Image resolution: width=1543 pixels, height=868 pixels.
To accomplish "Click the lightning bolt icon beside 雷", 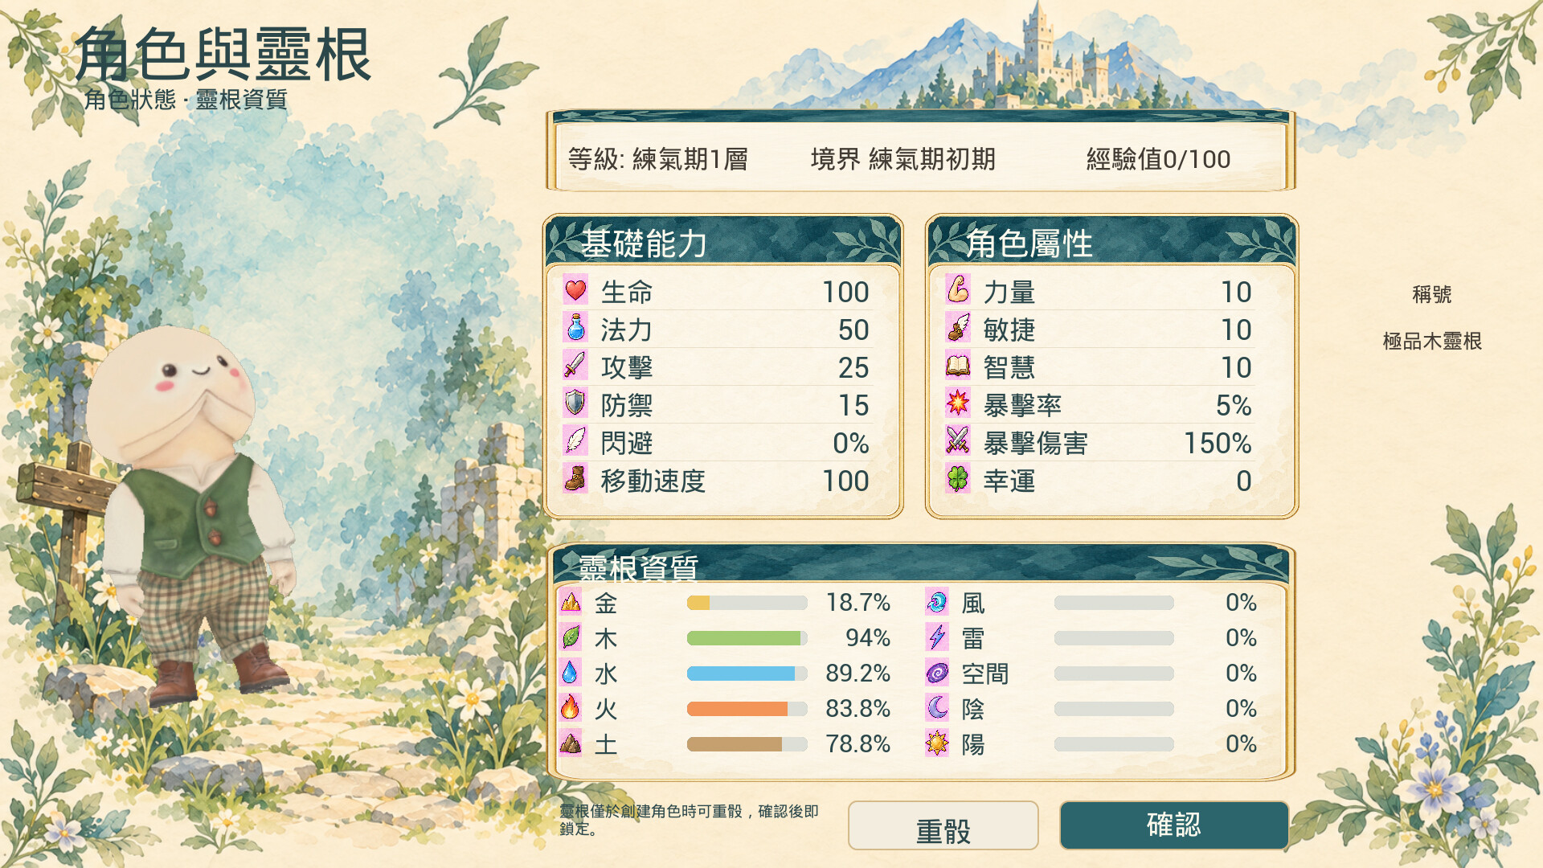I will pos(937,637).
